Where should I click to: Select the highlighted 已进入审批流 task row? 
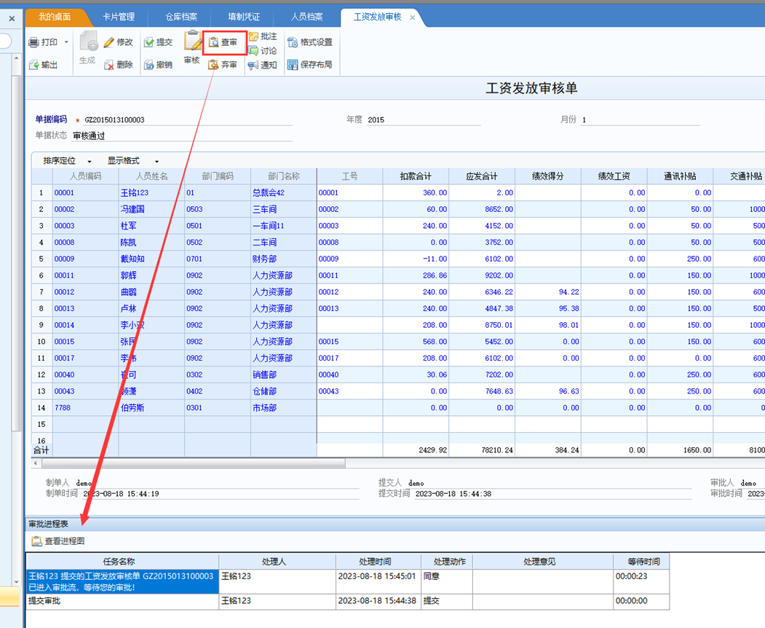pyautogui.click(x=122, y=581)
